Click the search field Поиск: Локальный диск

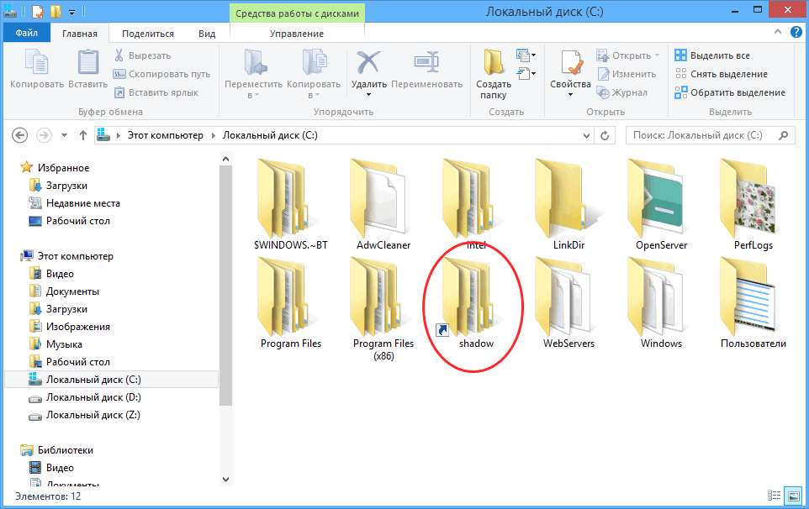coord(700,135)
